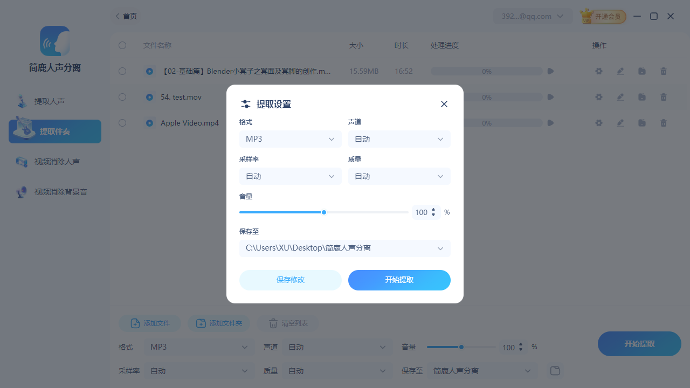The image size is (690, 388).
Task: Play preview of the Blender tutorial file
Action: click(x=550, y=71)
